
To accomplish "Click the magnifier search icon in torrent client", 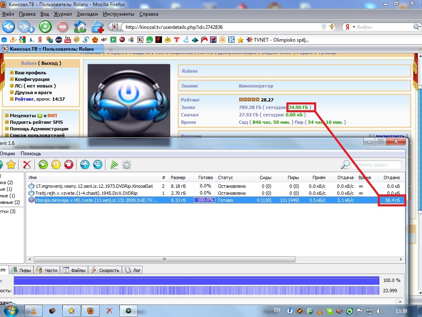I will click(345, 164).
